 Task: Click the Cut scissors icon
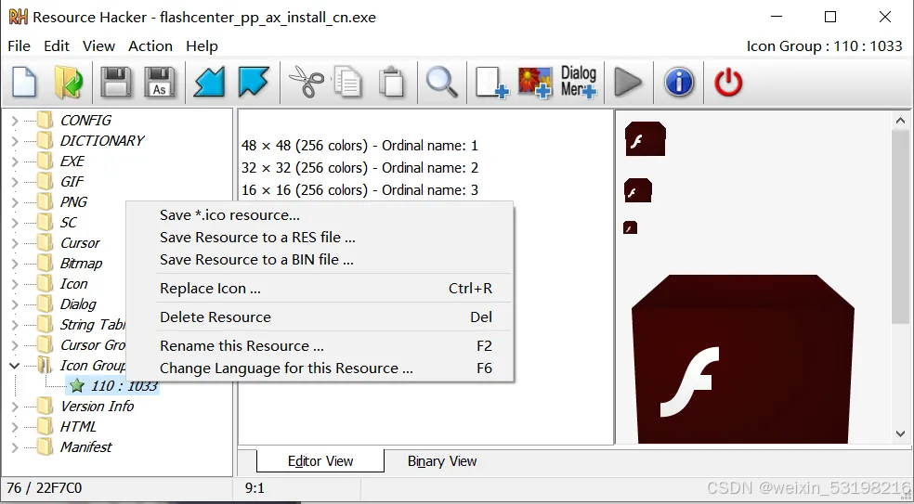pos(306,83)
